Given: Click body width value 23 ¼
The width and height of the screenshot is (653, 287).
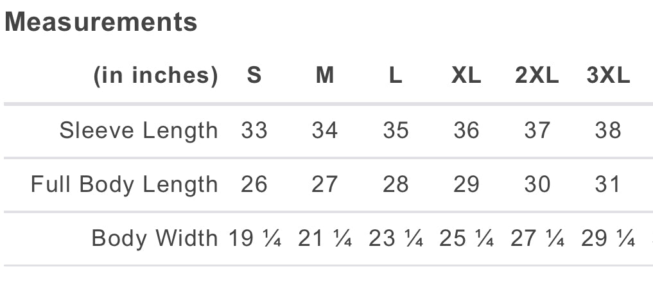Looking at the screenshot, I should pos(396,238).
